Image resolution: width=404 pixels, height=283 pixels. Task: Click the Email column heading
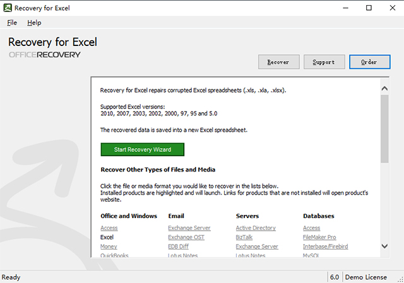(x=176, y=216)
